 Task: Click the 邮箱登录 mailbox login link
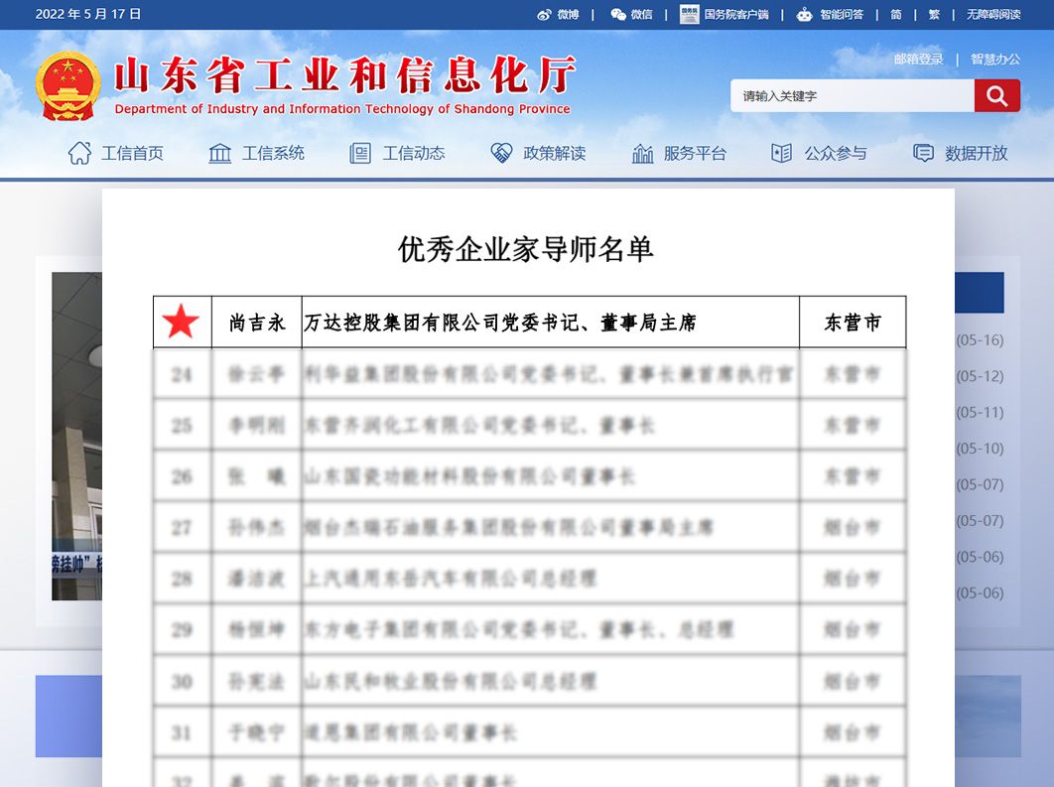918,59
